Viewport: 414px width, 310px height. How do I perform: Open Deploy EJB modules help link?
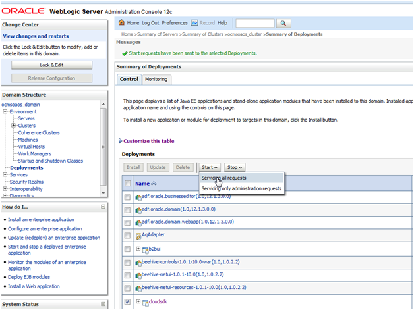[29, 277]
